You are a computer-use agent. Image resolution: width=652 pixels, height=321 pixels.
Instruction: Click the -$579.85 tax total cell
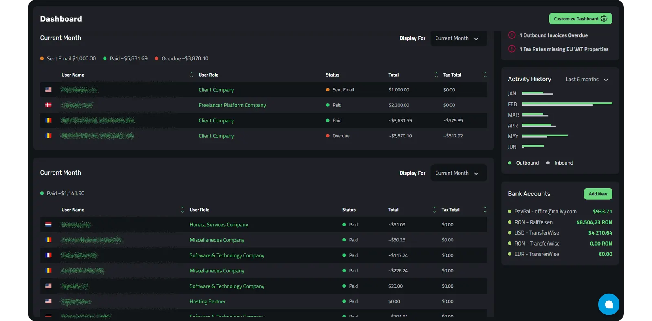point(453,121)
